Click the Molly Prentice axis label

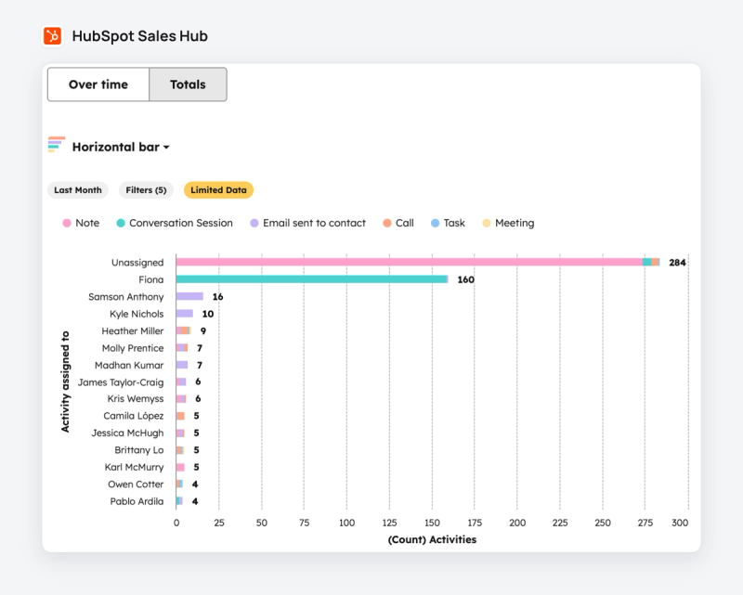click(133, 348)
